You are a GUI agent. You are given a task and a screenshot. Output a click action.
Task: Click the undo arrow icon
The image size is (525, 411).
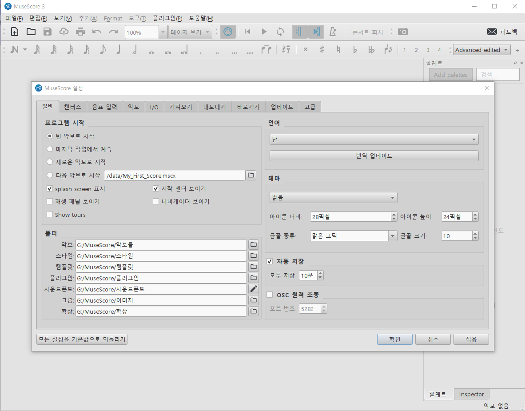97,32
